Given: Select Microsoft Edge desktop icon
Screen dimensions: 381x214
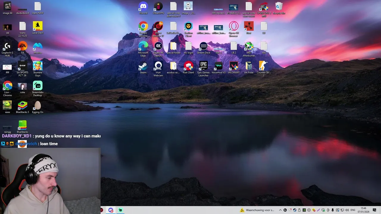Looking at the screenshot, I should (x=143, y=49).
